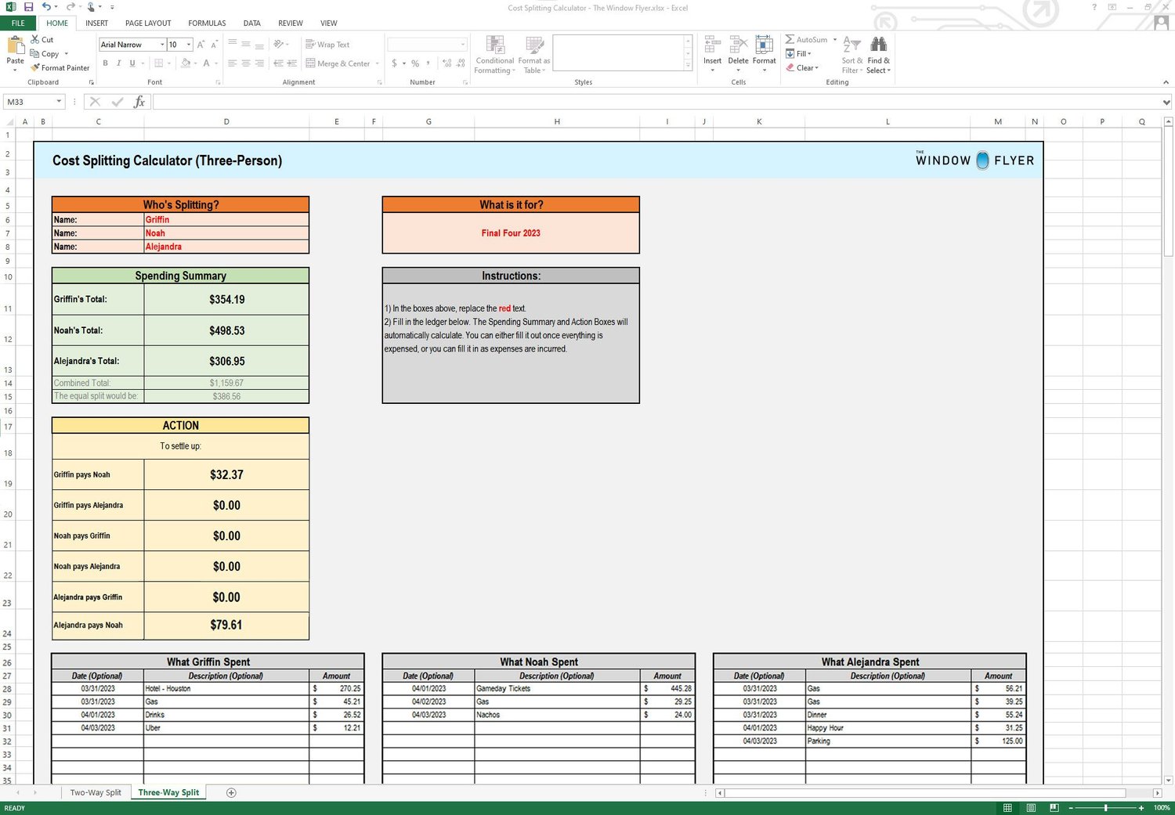1175x815 pixels.
Task: Open the FILE tab
Action: point(18,23)
